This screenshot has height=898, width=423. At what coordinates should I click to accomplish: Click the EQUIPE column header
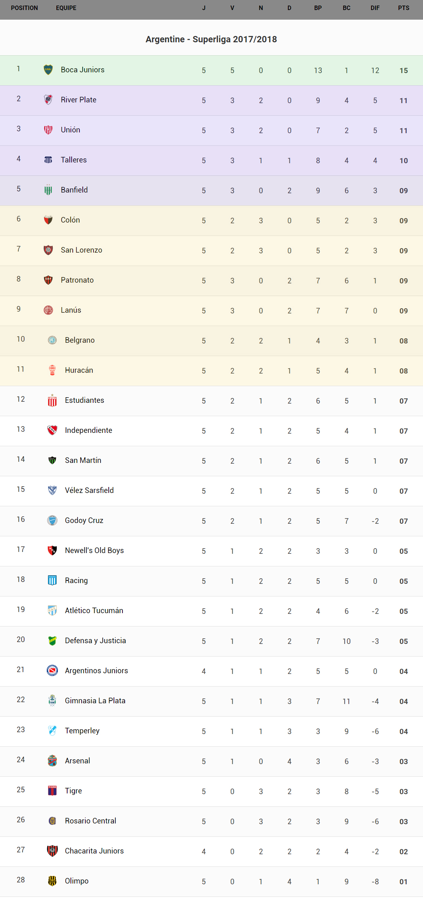pos(66,8)
